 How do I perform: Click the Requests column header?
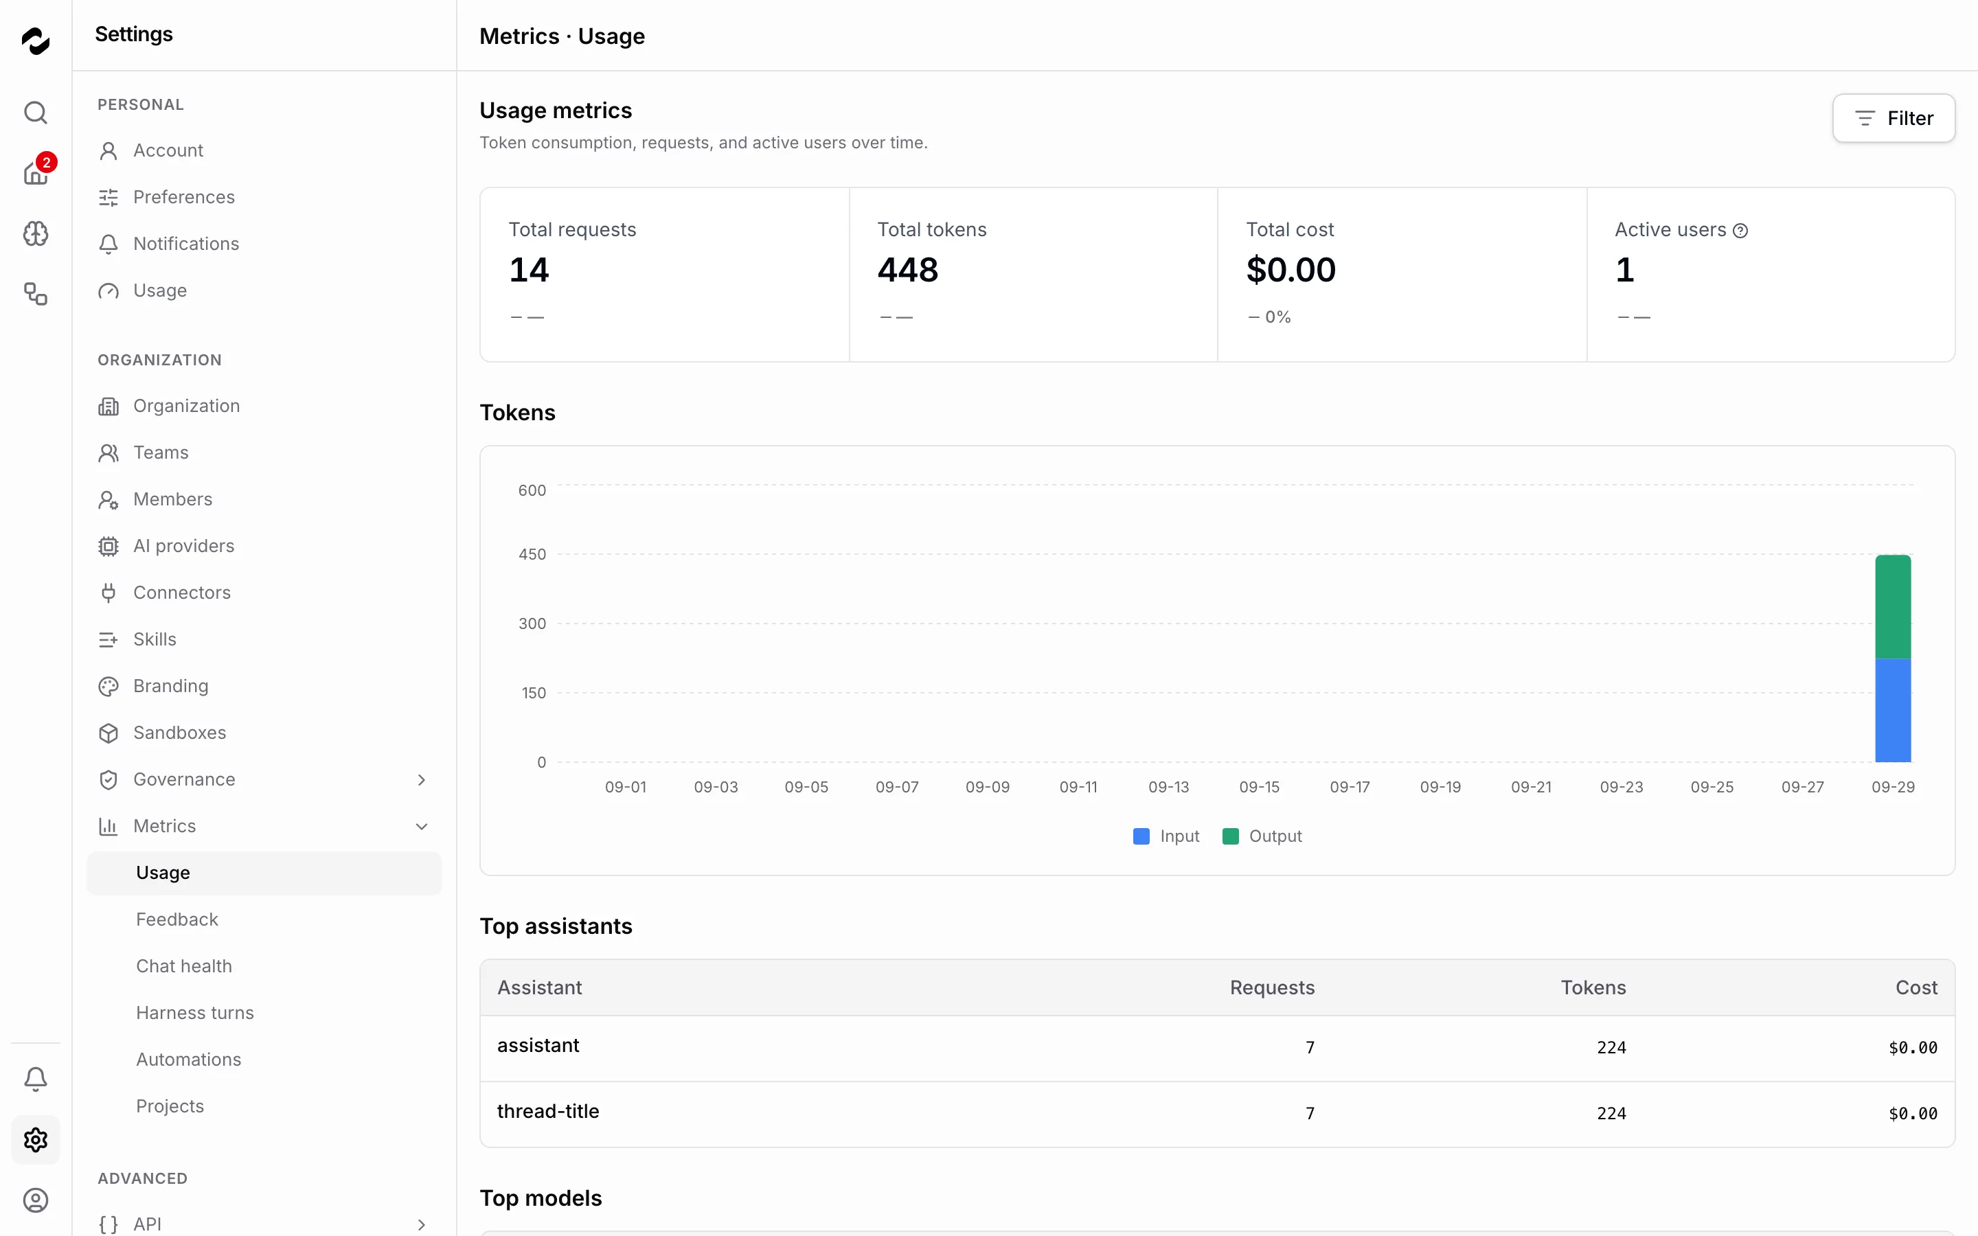(x=1272, y=987)
